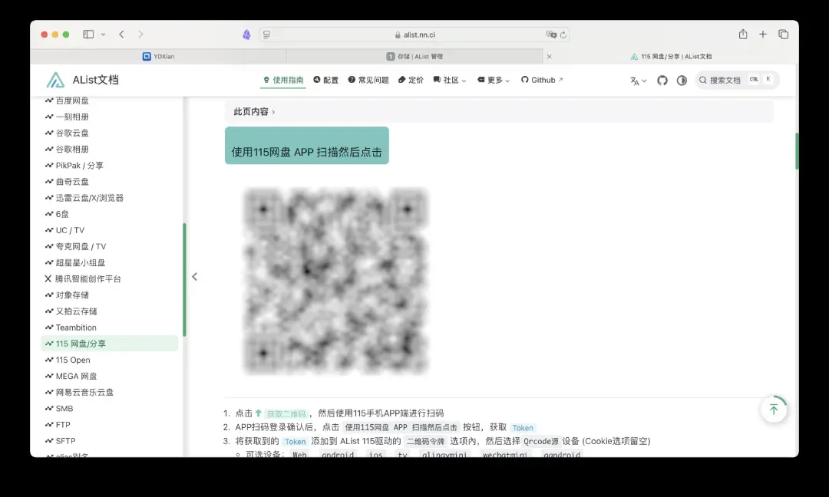
Task: Reload the page with refresh icon
Action: click(x=563, y=35)
